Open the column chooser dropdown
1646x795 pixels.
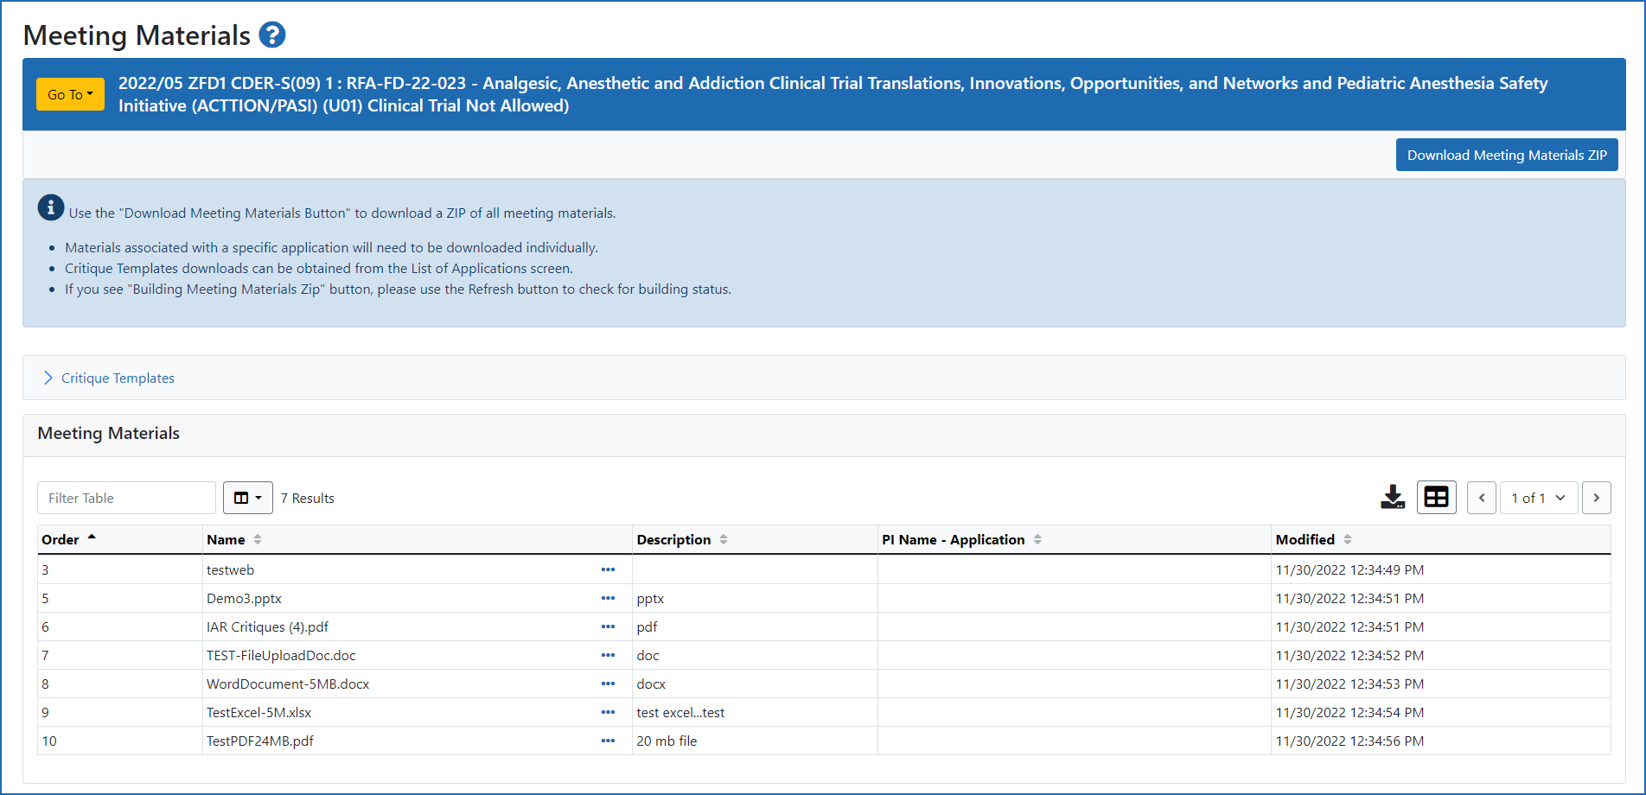pos(248,498)
